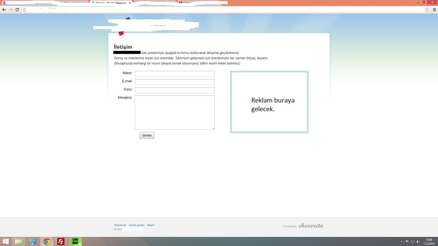438x246 pixels.
Task: Open the Hizmet şartları footer link
Action: tap(136, 225)
